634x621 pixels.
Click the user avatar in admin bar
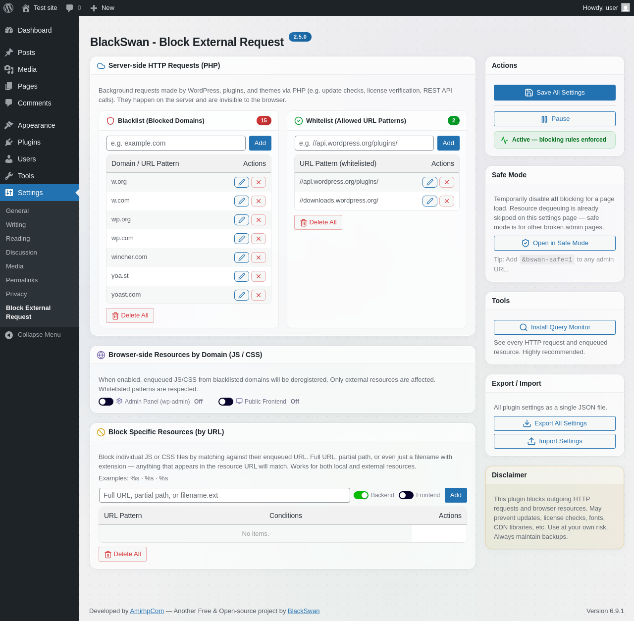coord(626,8)
